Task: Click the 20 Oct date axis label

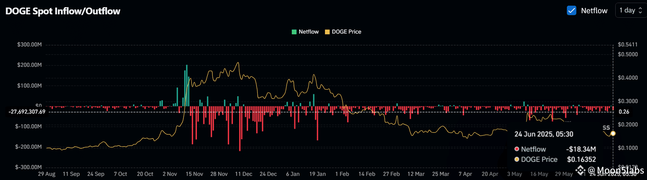Action: pyautogui.click(x=145, y=174)
